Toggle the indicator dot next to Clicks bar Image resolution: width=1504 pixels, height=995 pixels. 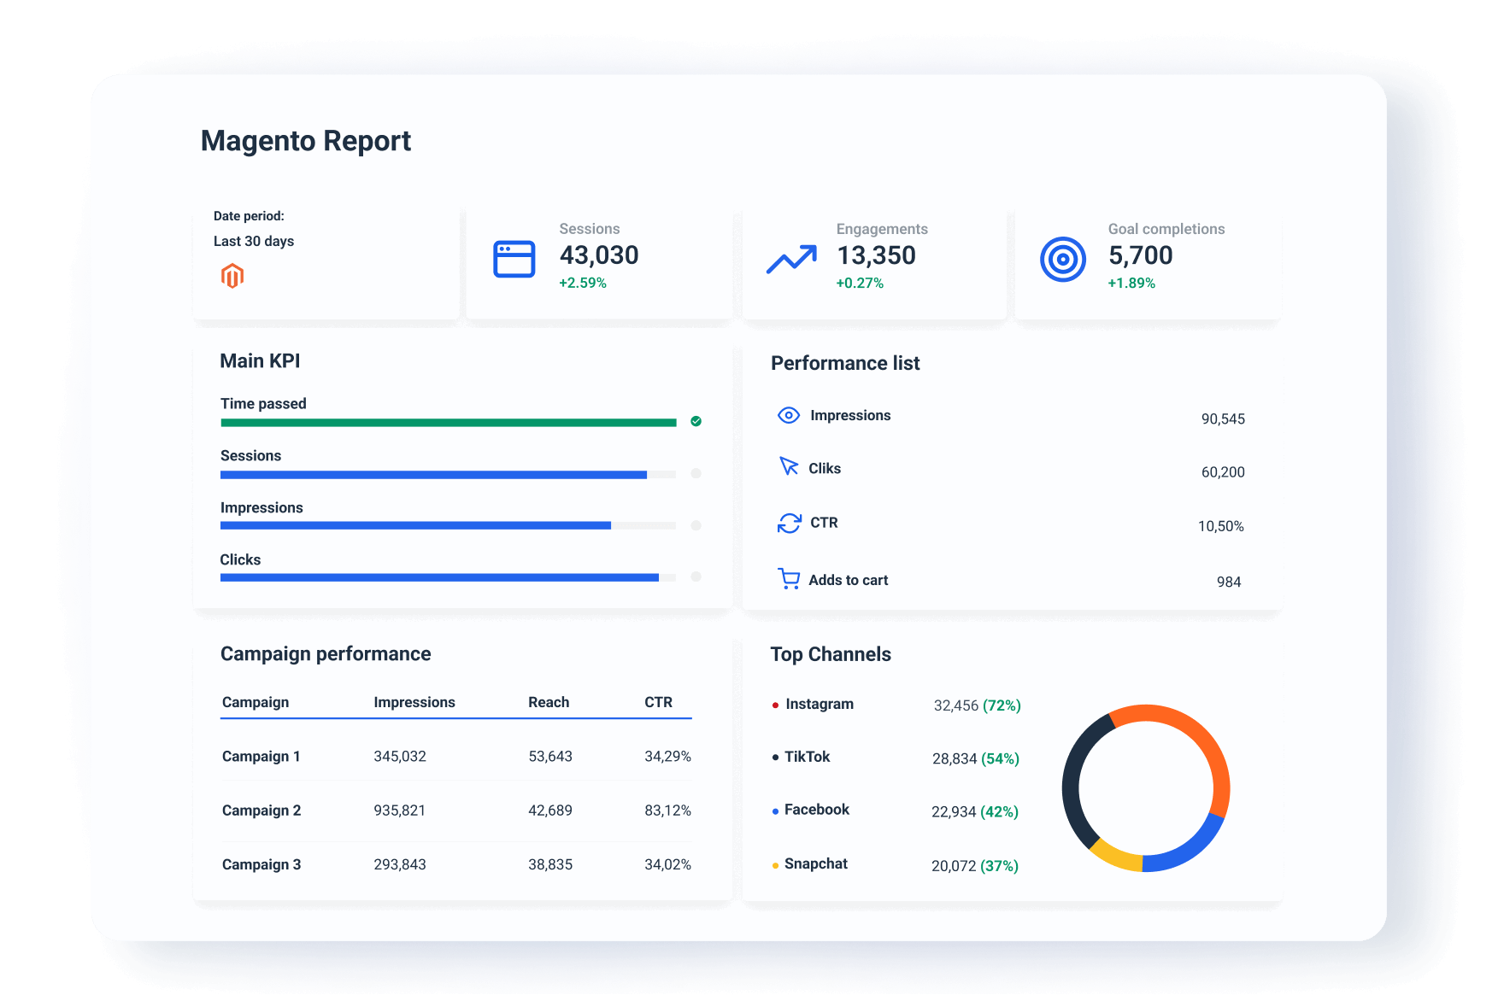pos(696,577)
